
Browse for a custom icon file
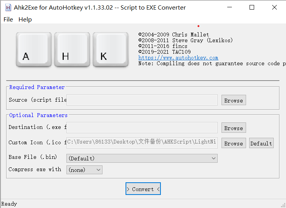coord(234,143)
